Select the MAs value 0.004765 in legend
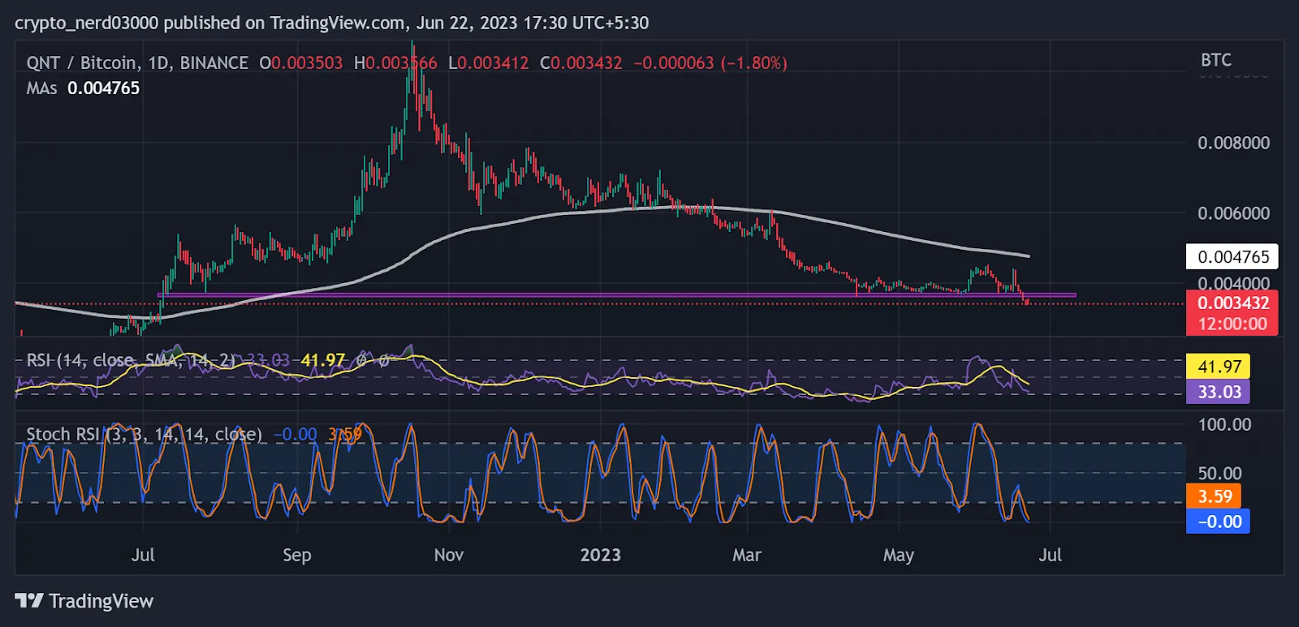 [x=103, y=88]
